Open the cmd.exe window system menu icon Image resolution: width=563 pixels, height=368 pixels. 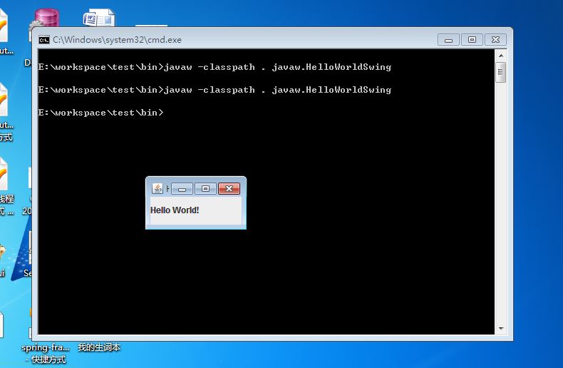click(x=44, y=39)
